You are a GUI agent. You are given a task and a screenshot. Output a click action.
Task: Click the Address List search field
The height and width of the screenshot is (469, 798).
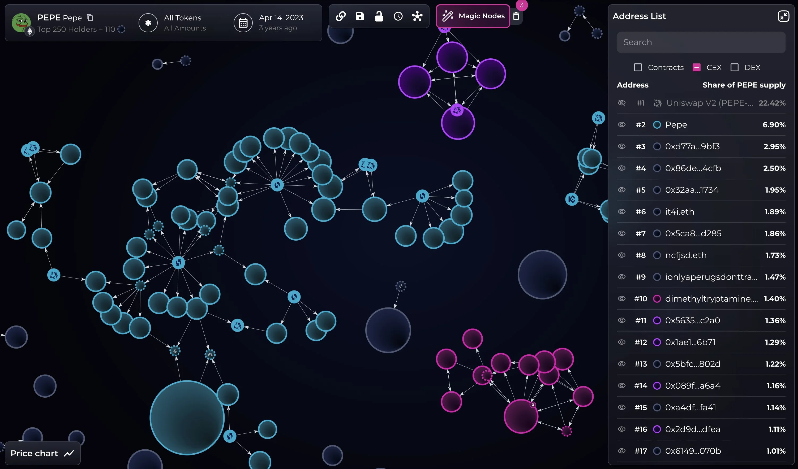701,42
